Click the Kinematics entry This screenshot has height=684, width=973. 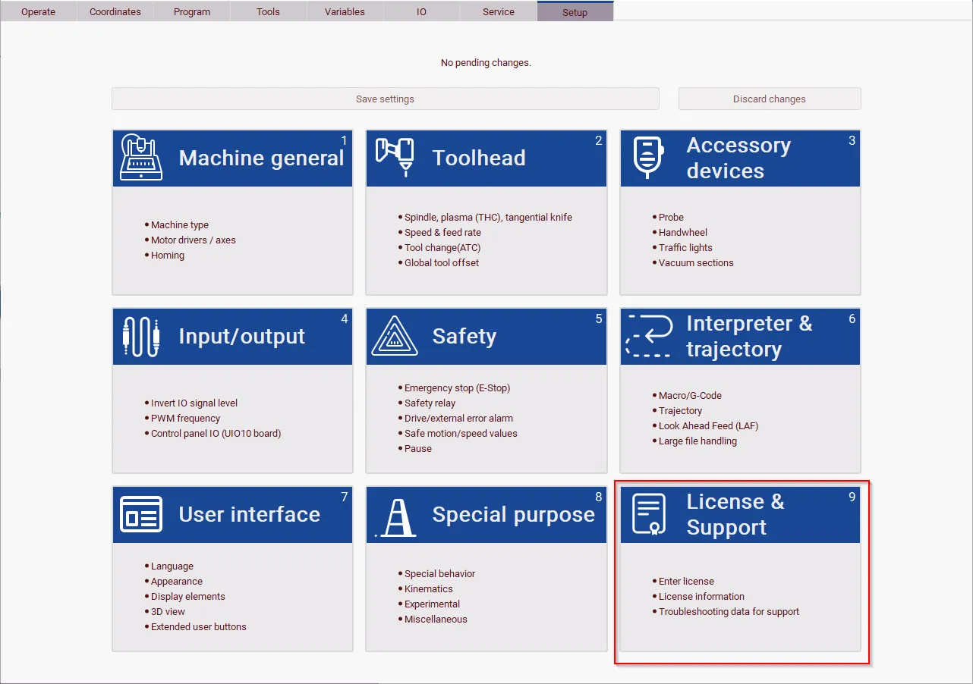click(x=428, y=588)
